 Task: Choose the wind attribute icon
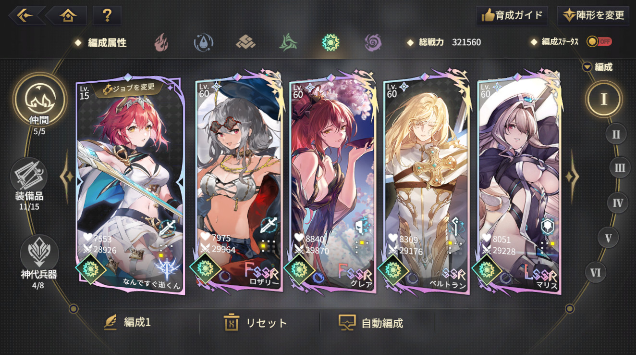(x=288, y=42)
